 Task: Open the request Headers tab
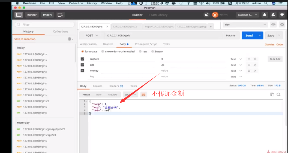[108, 44]
